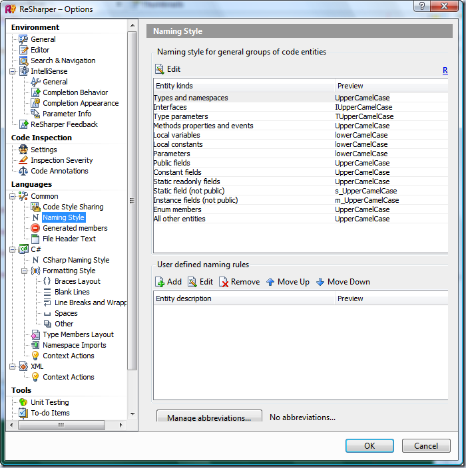Confirm options with OK
466x468 pixels.
(369, 445)
